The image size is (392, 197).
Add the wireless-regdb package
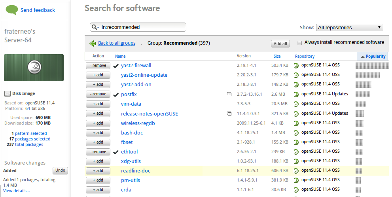point(98,123)
